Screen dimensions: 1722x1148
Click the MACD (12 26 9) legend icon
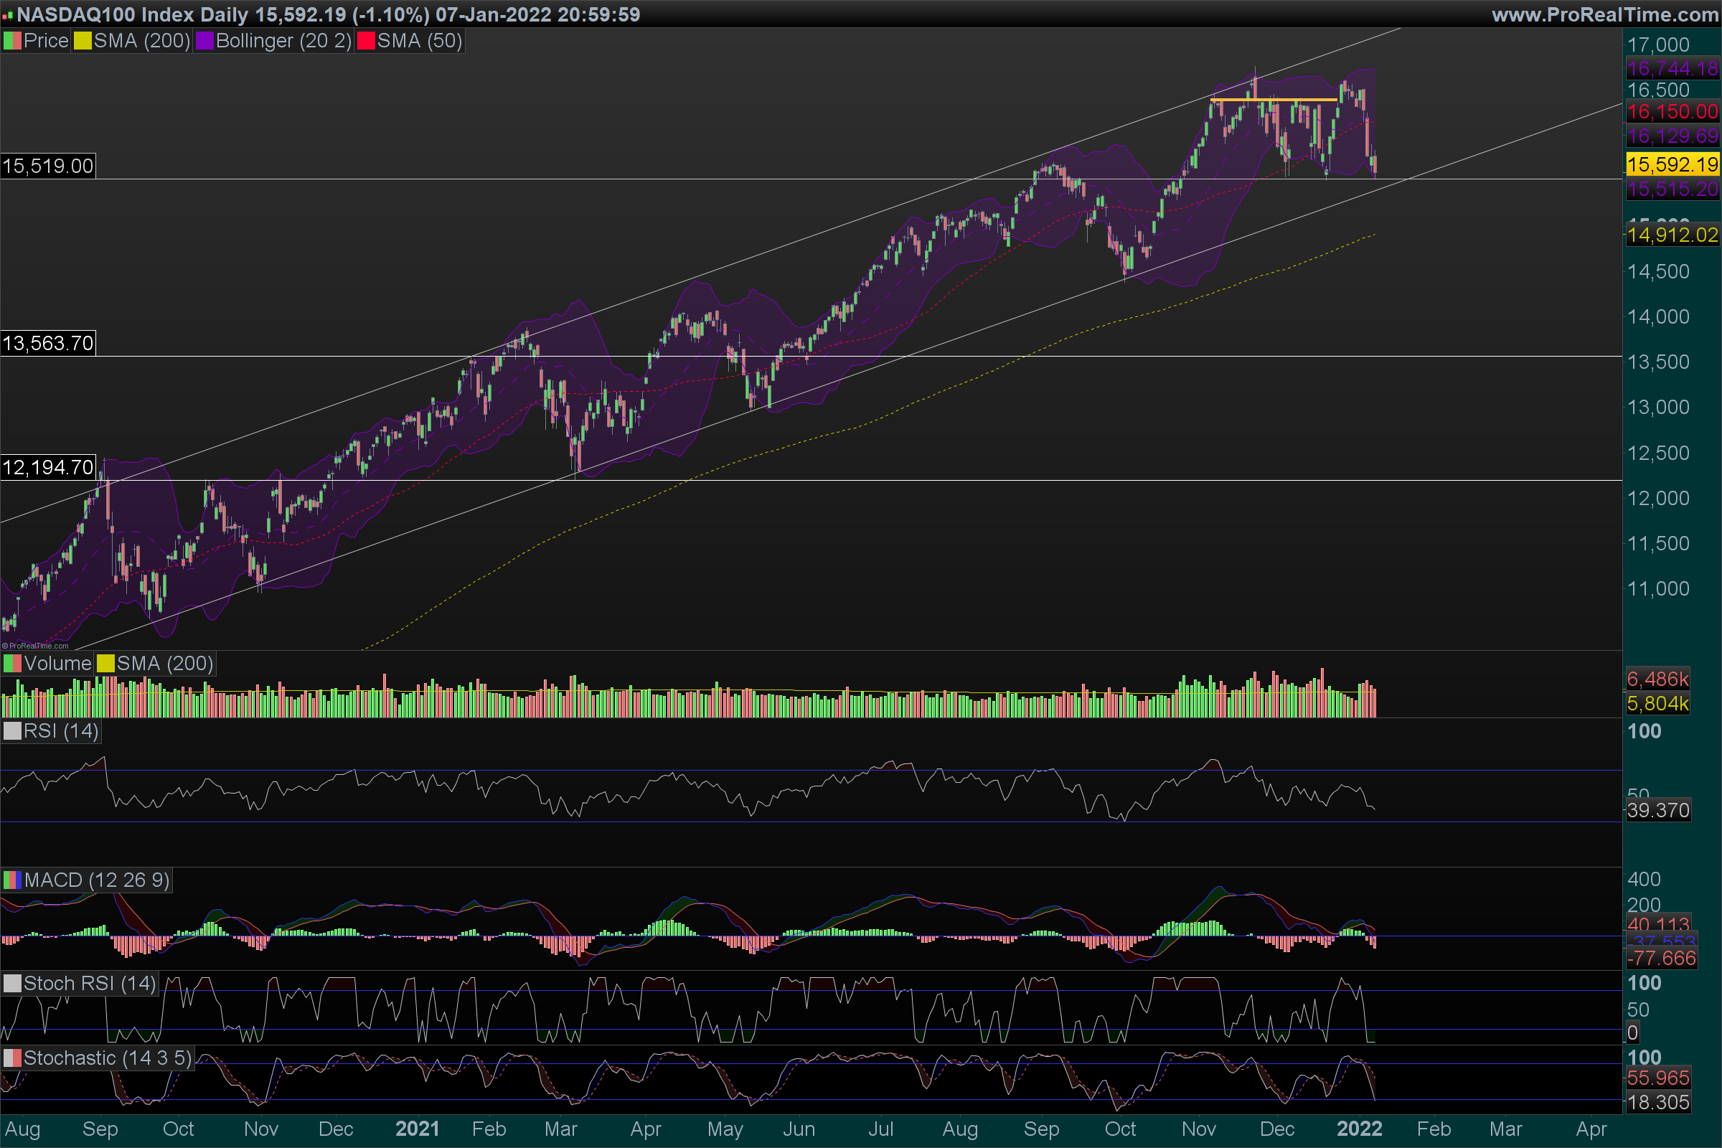pyautogui.click(x=12, y=880)
